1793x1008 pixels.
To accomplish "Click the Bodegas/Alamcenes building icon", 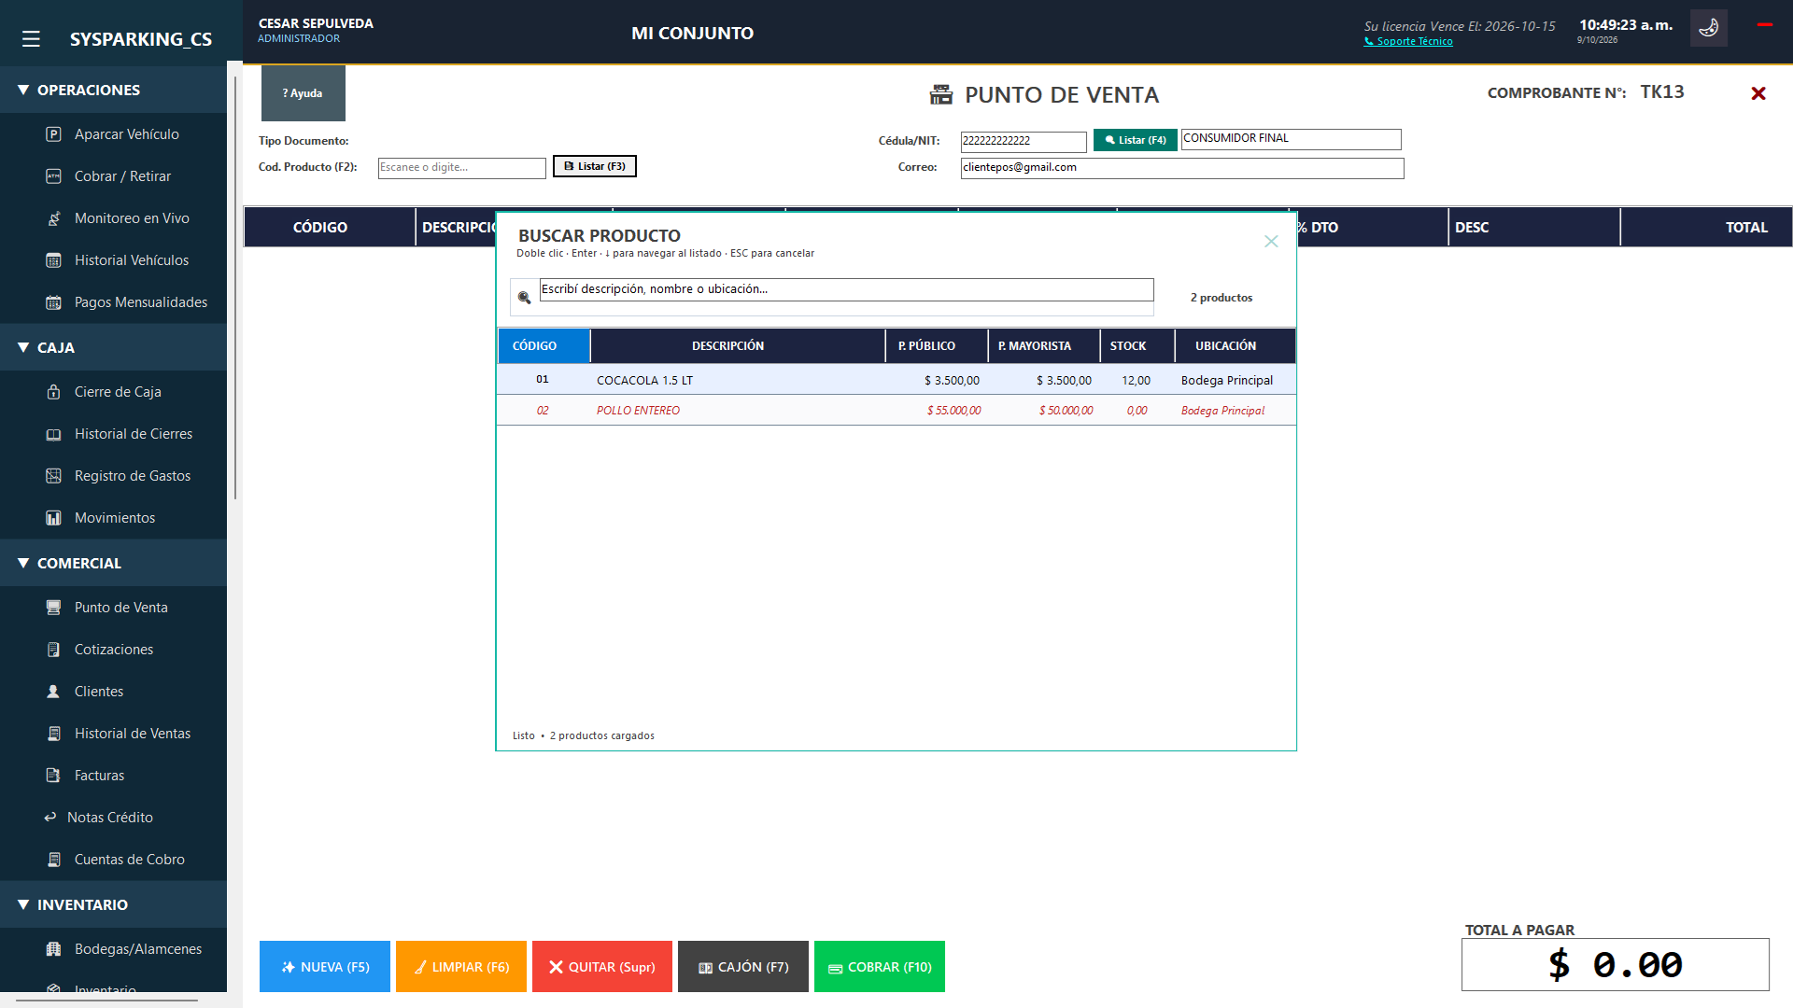I will (x=54, y=949).
